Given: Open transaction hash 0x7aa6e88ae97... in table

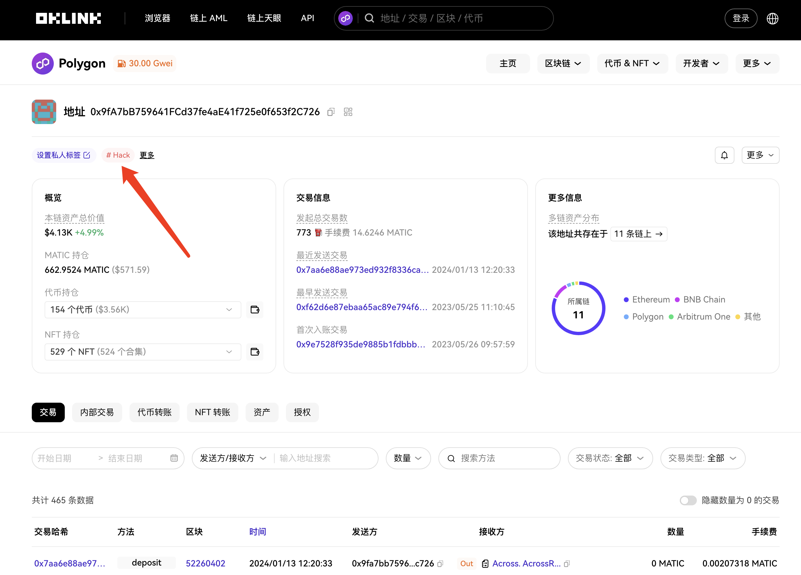Looking at the screenshot, I should pos(70,564).
